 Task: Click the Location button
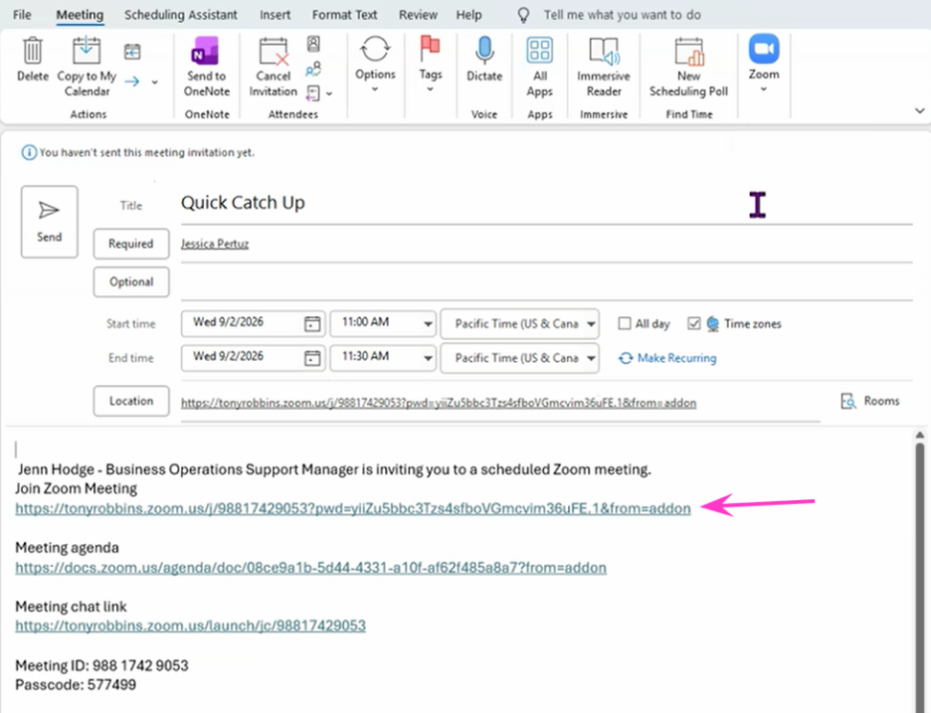pos(131,402)
